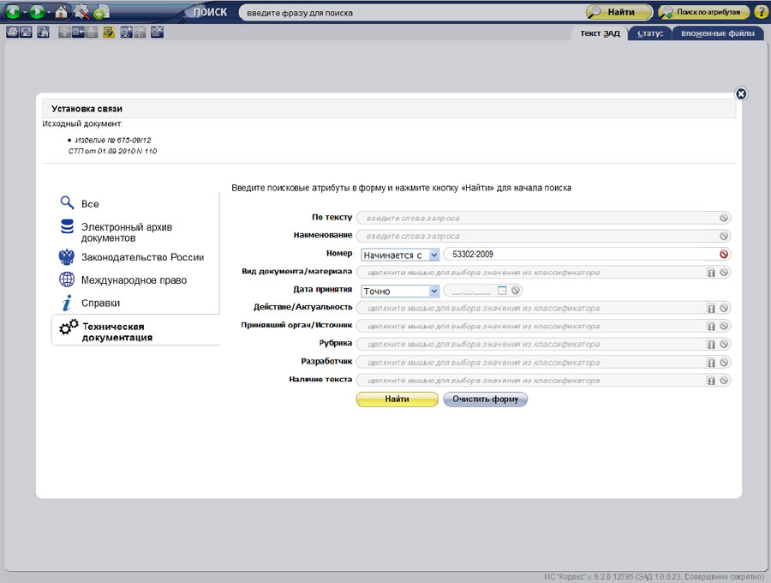This screenshot has width=771, height=583.
Task: Clear the Номер field with red icon
Action: tap(724, 255)
